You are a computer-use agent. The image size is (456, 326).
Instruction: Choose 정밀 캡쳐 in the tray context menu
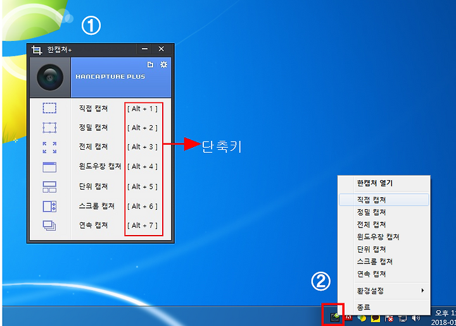click(384, 212)
